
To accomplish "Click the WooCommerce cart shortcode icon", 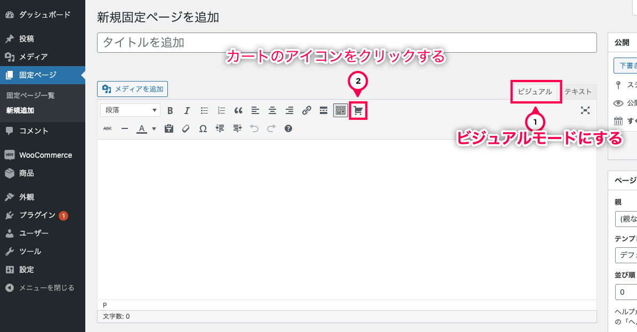I will (x=358, y=111).
